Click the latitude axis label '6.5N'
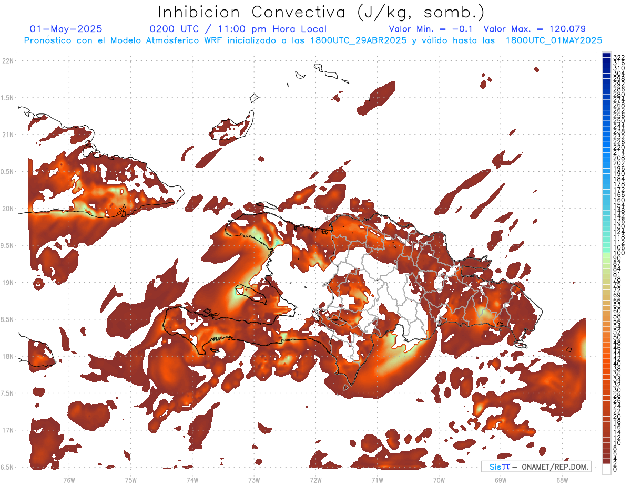Screen dimensions: 631x487 click(x=8, y=467)
